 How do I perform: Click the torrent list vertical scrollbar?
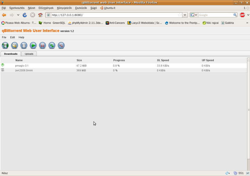click(x=248, y=110)
